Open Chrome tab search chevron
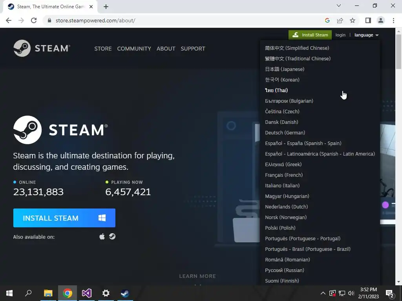The image size is (402, 301). pos(339,5)
